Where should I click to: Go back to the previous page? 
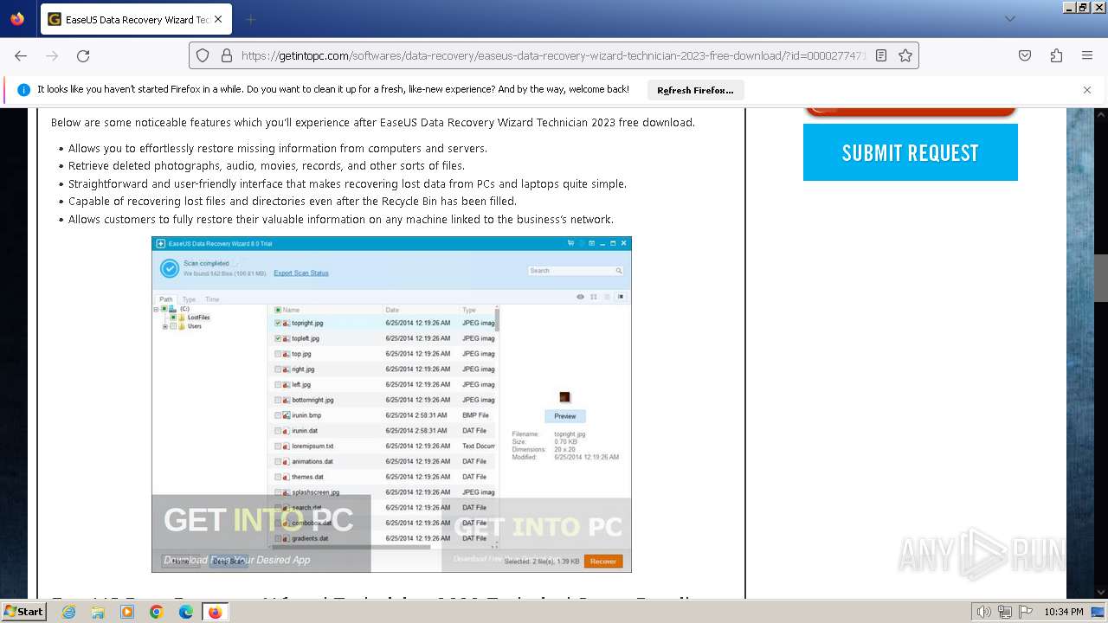point(21,55)
